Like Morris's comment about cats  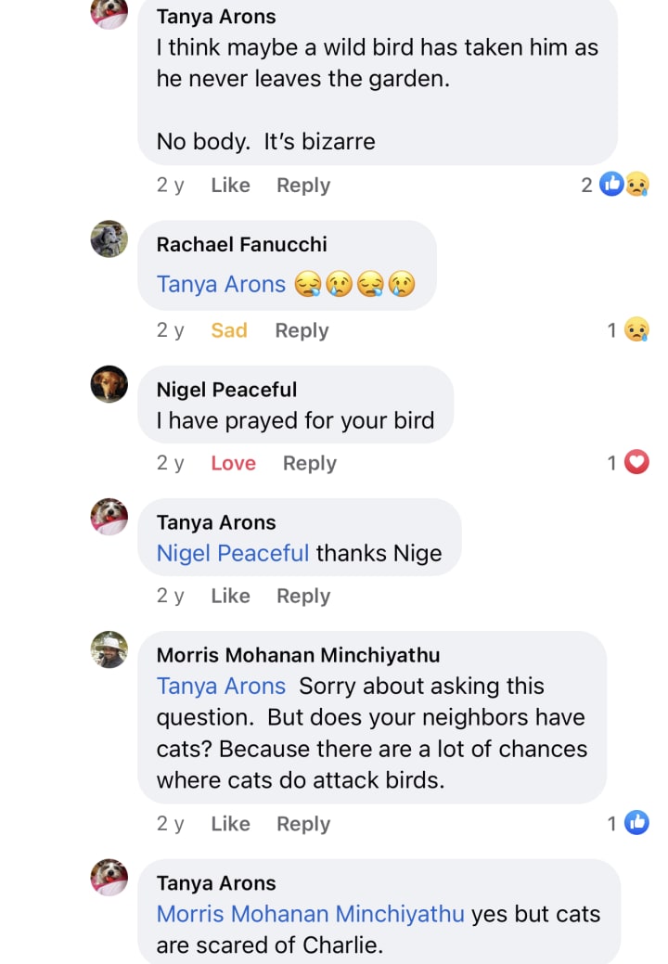(230, 823)
